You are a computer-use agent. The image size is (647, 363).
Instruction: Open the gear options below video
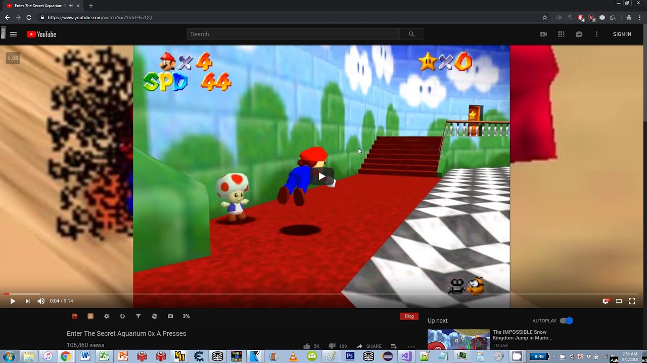[107, 316]
